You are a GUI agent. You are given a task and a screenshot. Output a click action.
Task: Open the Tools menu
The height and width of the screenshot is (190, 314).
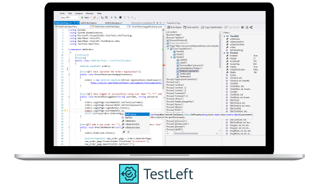(x=62, y=14)
